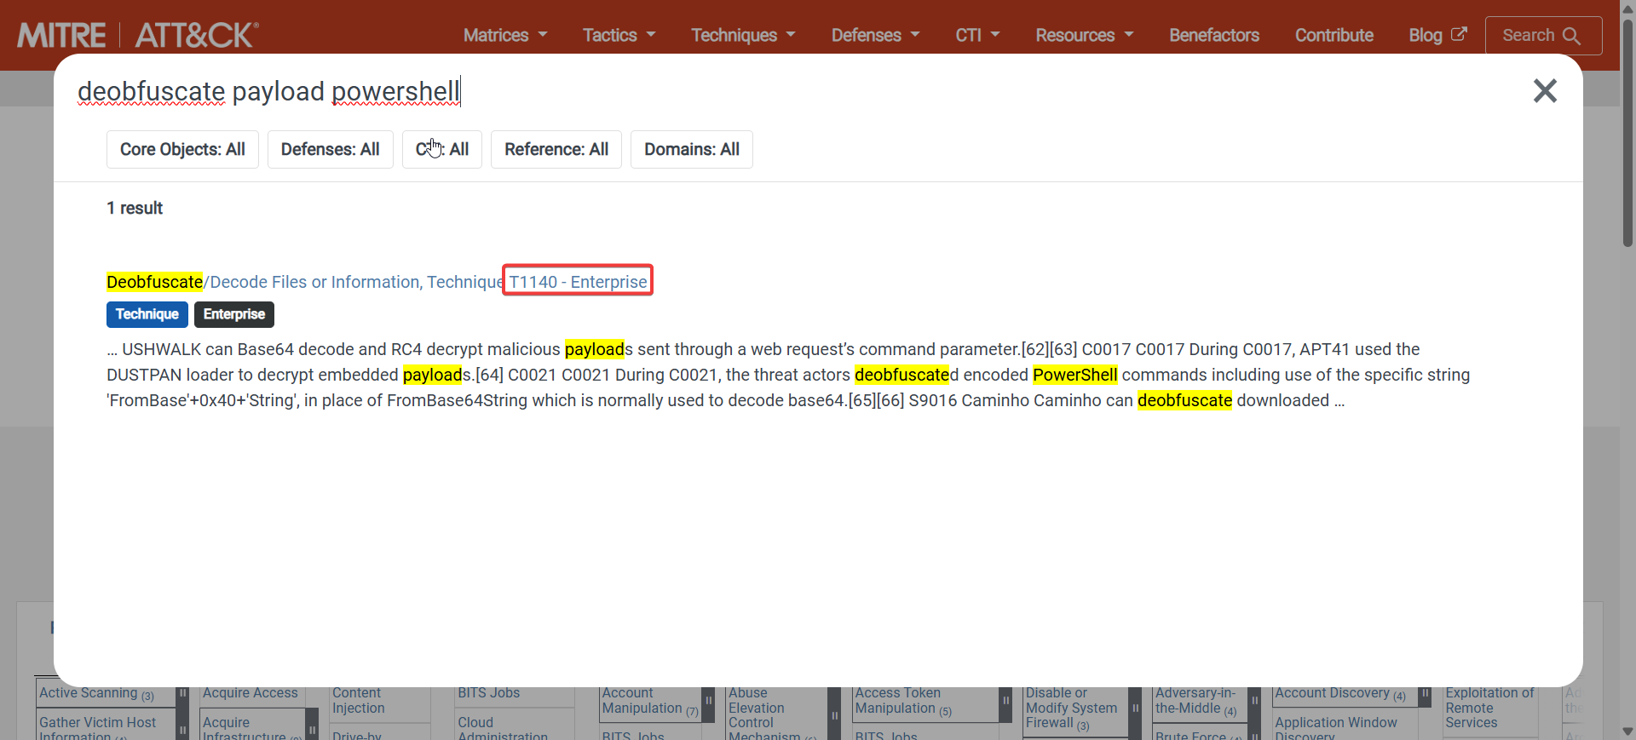Open the Search button in the top navigation
1636x740 pixels.
pyautogui.click(x=1543, y=36)
